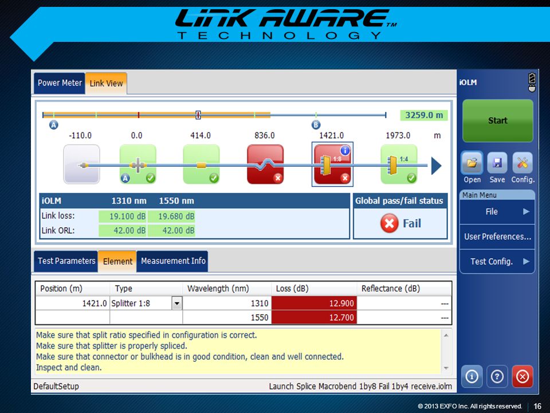This screenshot has height=413, width=550.
Task: Expand the File menu
Action: click(x=497, y=212)
